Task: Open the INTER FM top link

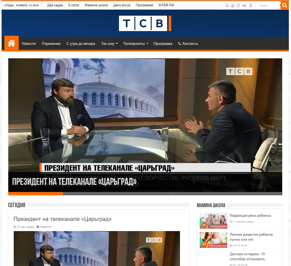Action: click(166, 5)
